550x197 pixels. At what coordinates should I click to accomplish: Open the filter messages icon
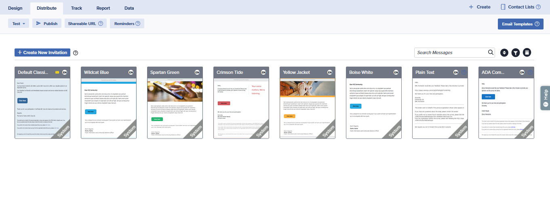tap(515, 53)
